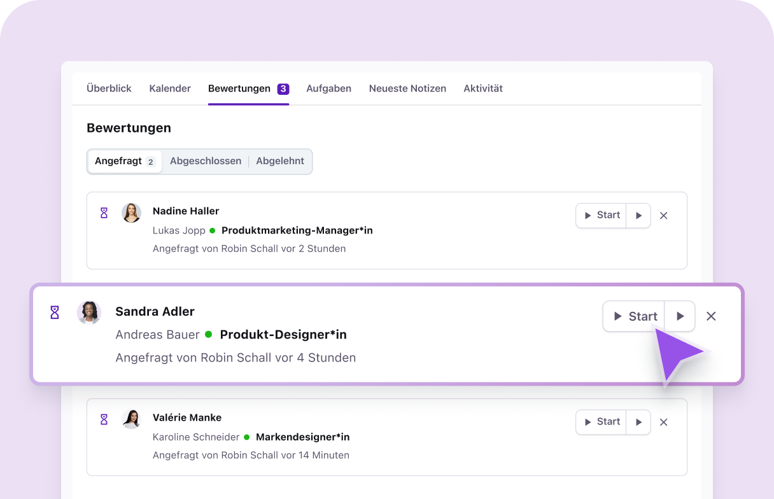Start the review for Nadine Haller
This screenshot has height=499, width=774.
click(602, 216)
